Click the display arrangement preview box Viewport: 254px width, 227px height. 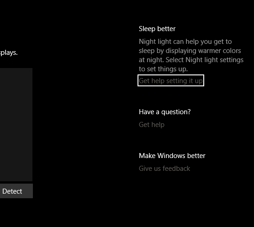point(16,125)
